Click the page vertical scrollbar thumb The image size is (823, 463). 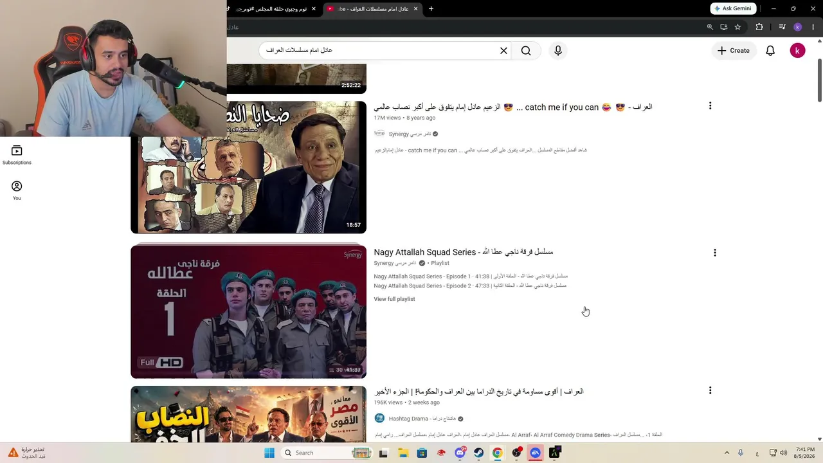(x=819, y=80)
